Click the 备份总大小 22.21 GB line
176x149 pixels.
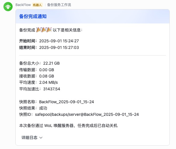39,63
